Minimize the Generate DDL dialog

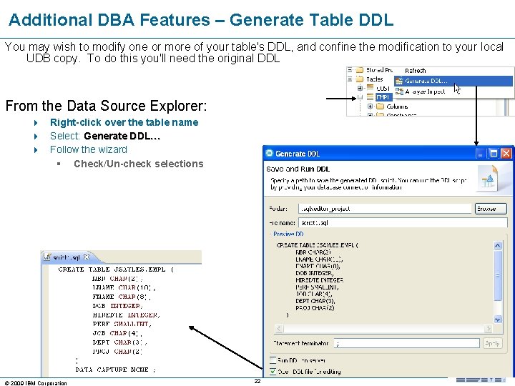(x=481, y=154)
